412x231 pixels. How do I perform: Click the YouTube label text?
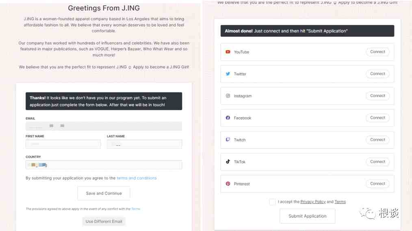pyautogui.click(x=241, y=52)
